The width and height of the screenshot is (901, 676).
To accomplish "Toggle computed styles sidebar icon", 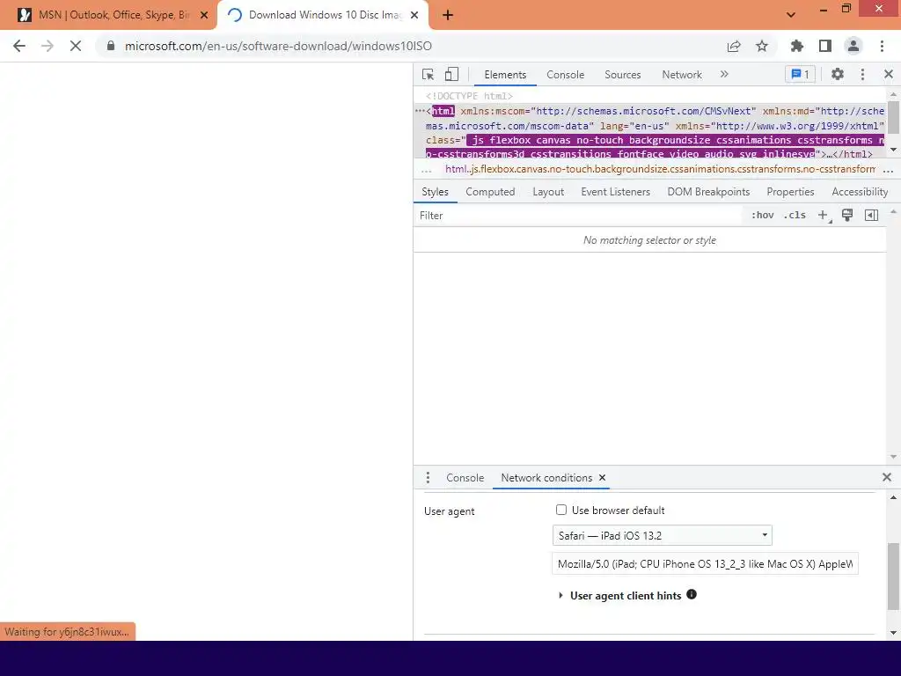I will (871, 215).
